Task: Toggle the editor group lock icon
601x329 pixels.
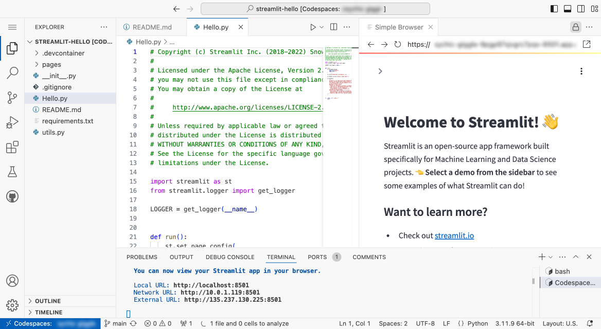Action: pyautogui.click(x=575, y=26)
